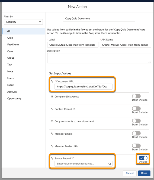Click the Document URL input field
The width and height of the screenshot is (154, 180).
84,87
